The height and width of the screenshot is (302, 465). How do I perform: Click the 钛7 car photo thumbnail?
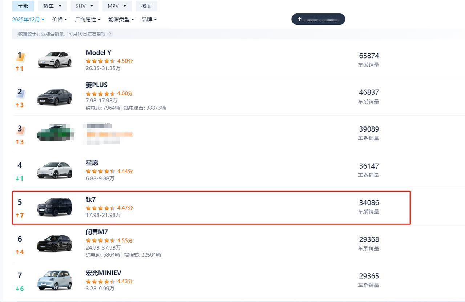(x=55, y=207)
